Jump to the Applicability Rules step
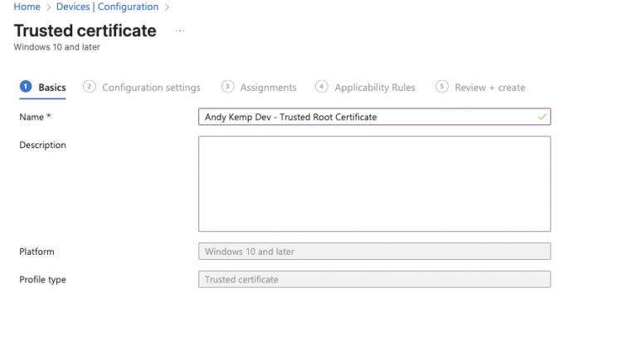 pyautogui.click(x=374, y=88)
